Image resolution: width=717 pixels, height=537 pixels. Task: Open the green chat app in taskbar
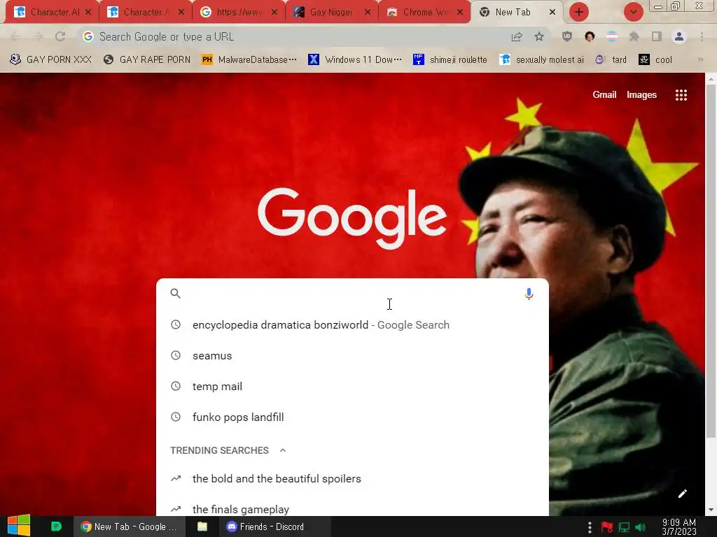click(x=56, y=527)
